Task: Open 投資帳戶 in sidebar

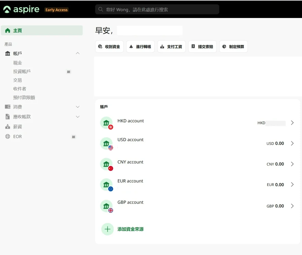Action: coord(22,72)
